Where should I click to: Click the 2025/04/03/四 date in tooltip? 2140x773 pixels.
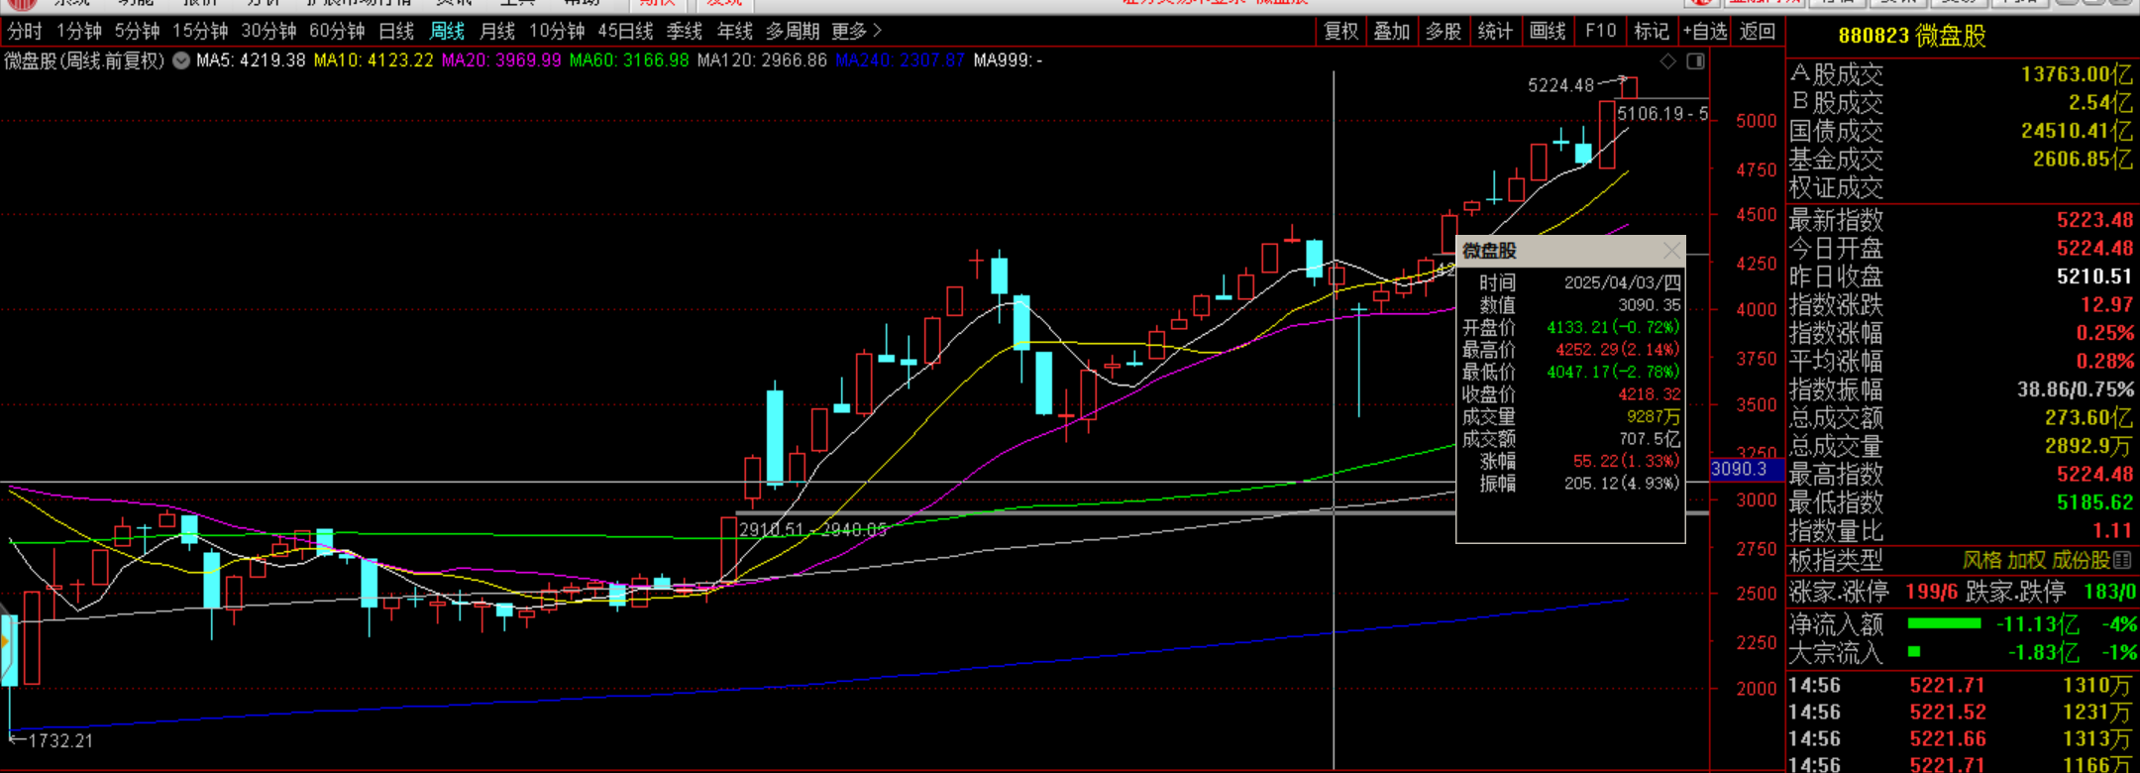pyautogui.click(x=1622, y=282)
